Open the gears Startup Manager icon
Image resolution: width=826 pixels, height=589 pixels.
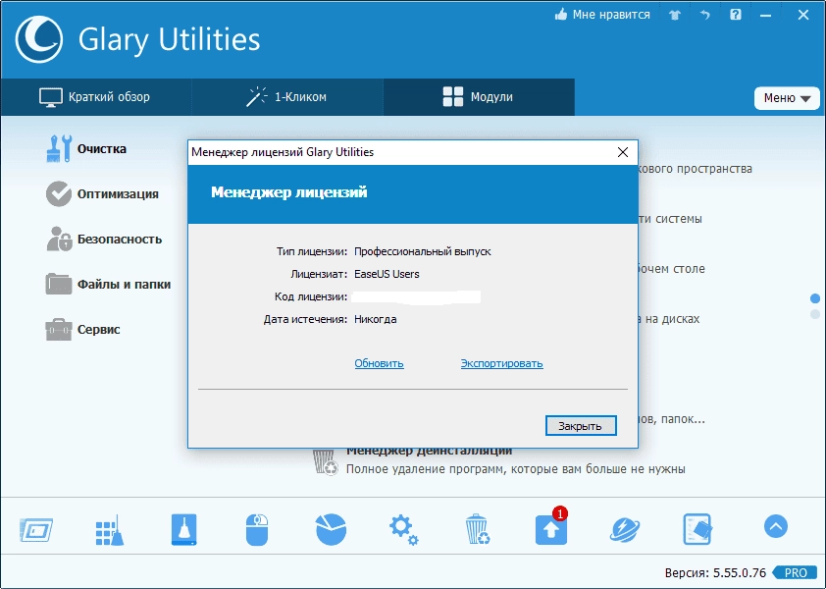[x=404, y=529]
